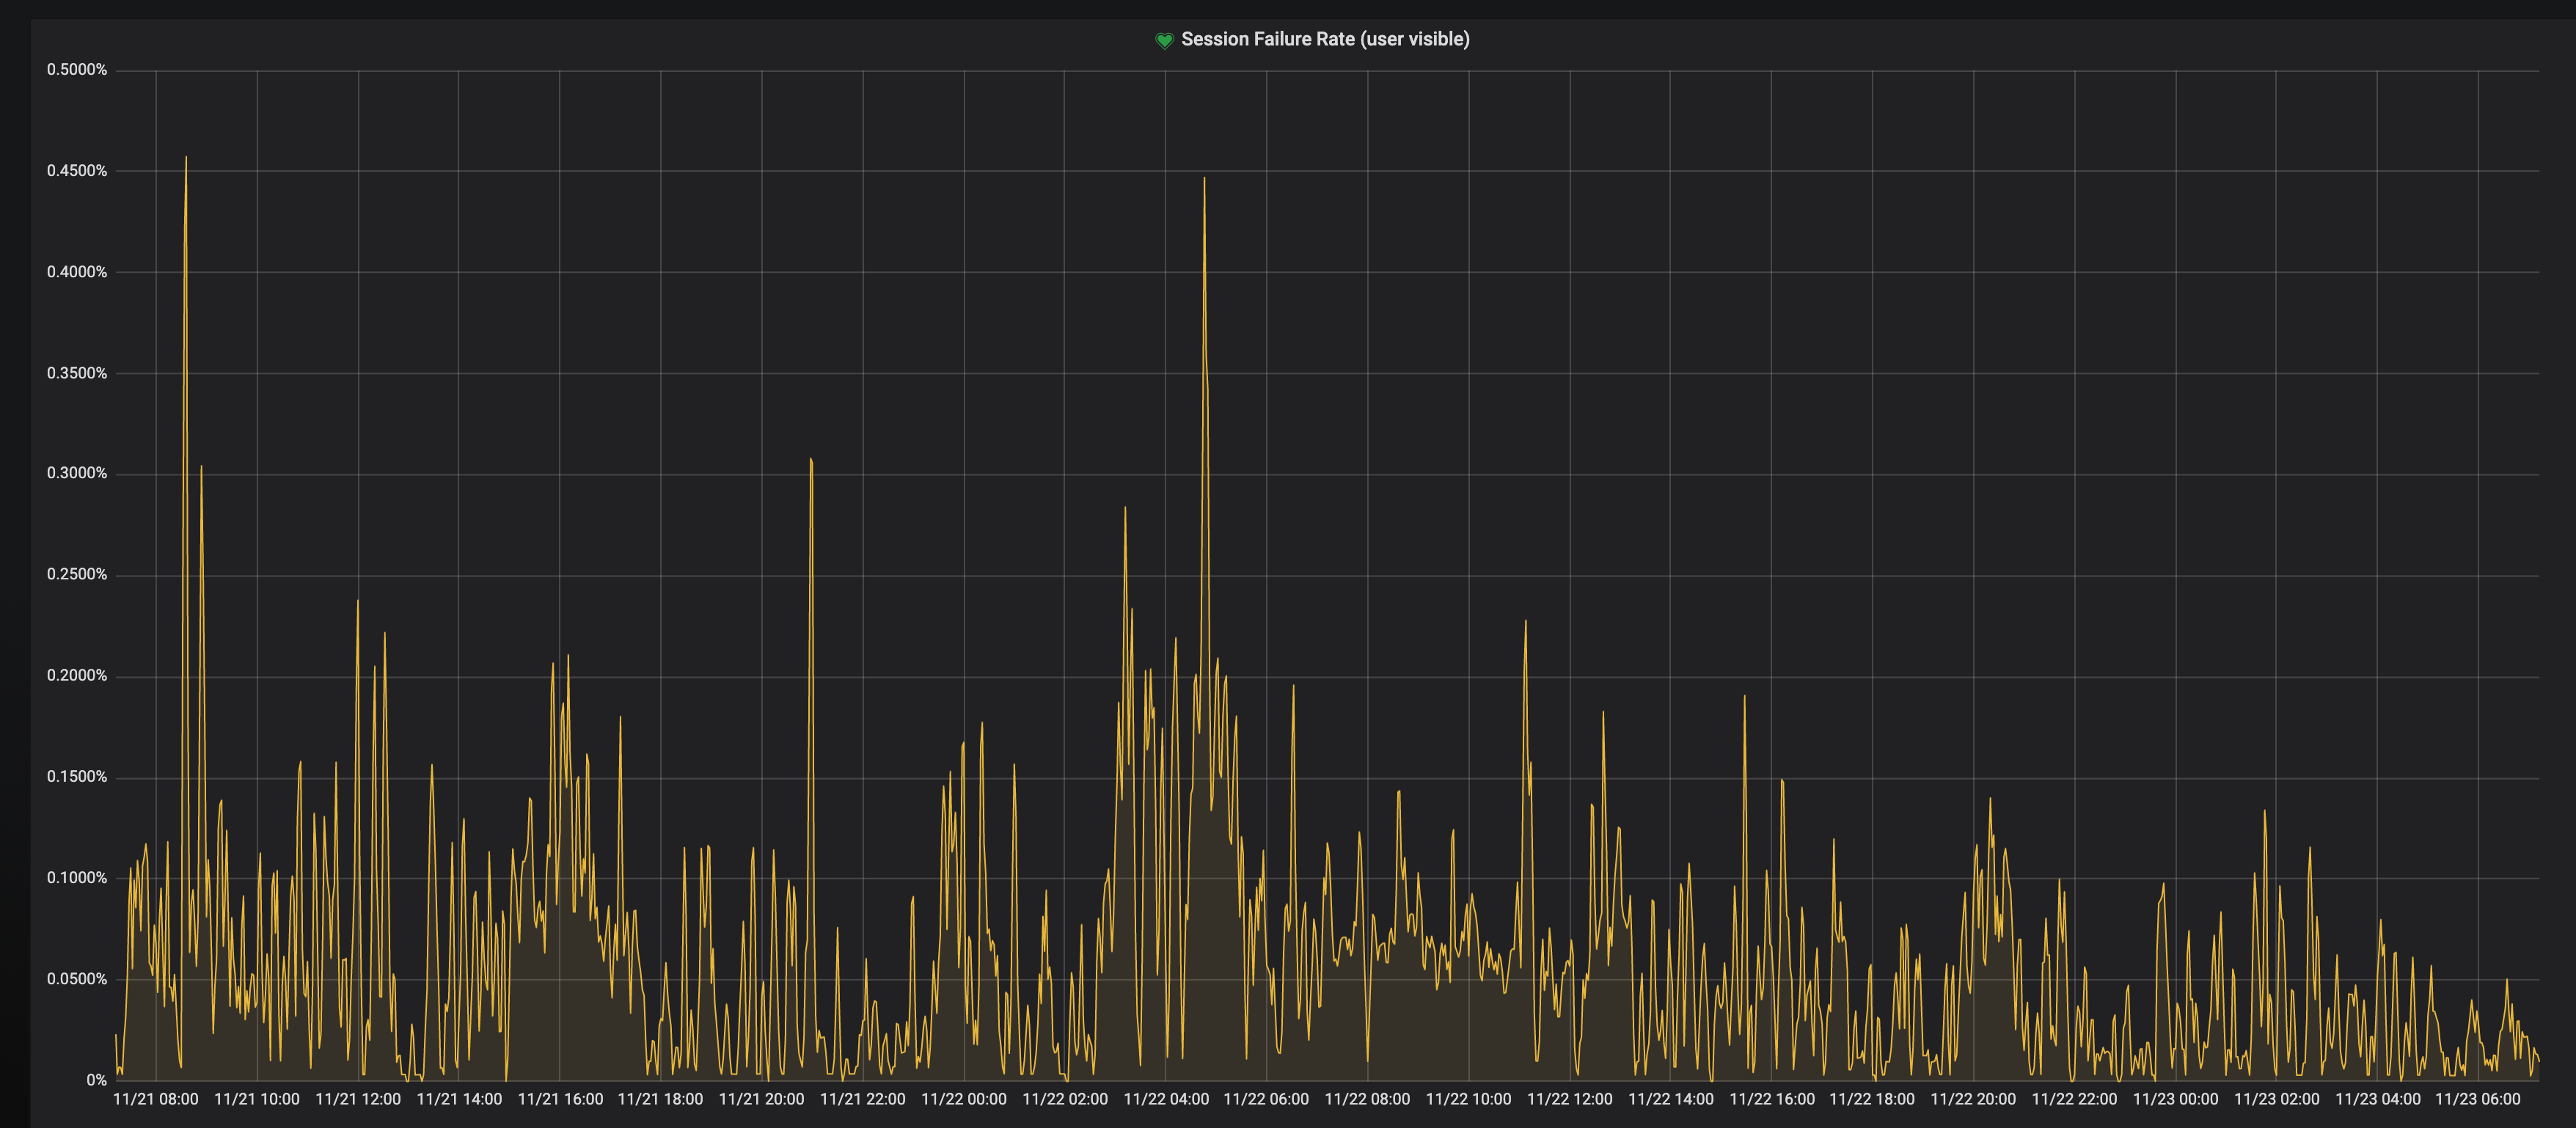
Task: Click the 11/22 20:00 time axis label
Action: coord(1972,1099)
